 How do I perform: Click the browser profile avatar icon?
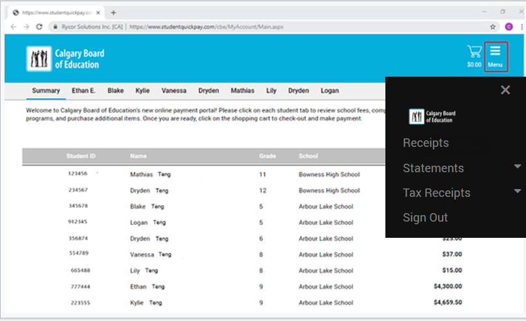pyautogui.click(x=509, y=27)
